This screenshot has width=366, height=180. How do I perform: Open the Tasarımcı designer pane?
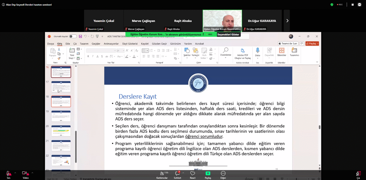point(294,52)
